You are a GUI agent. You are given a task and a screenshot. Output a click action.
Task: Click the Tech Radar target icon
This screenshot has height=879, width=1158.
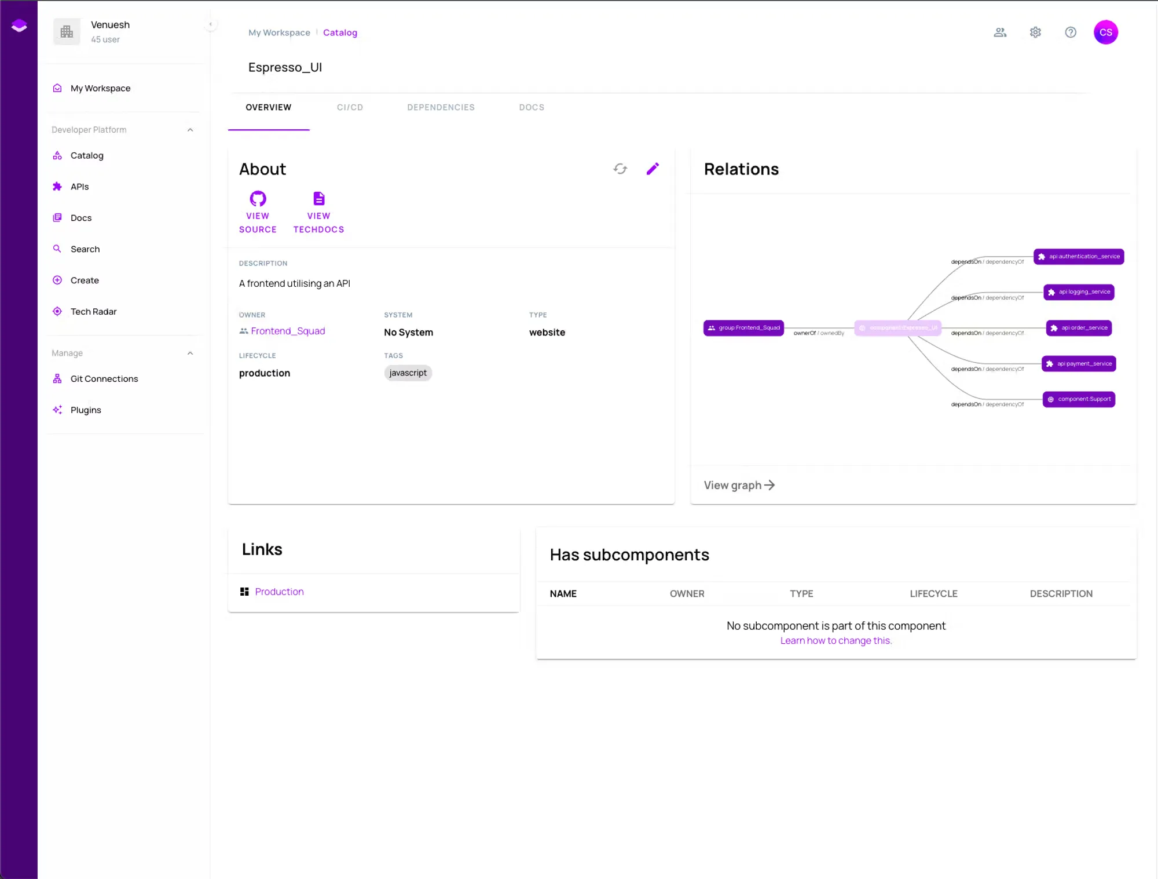pos(57,311)
